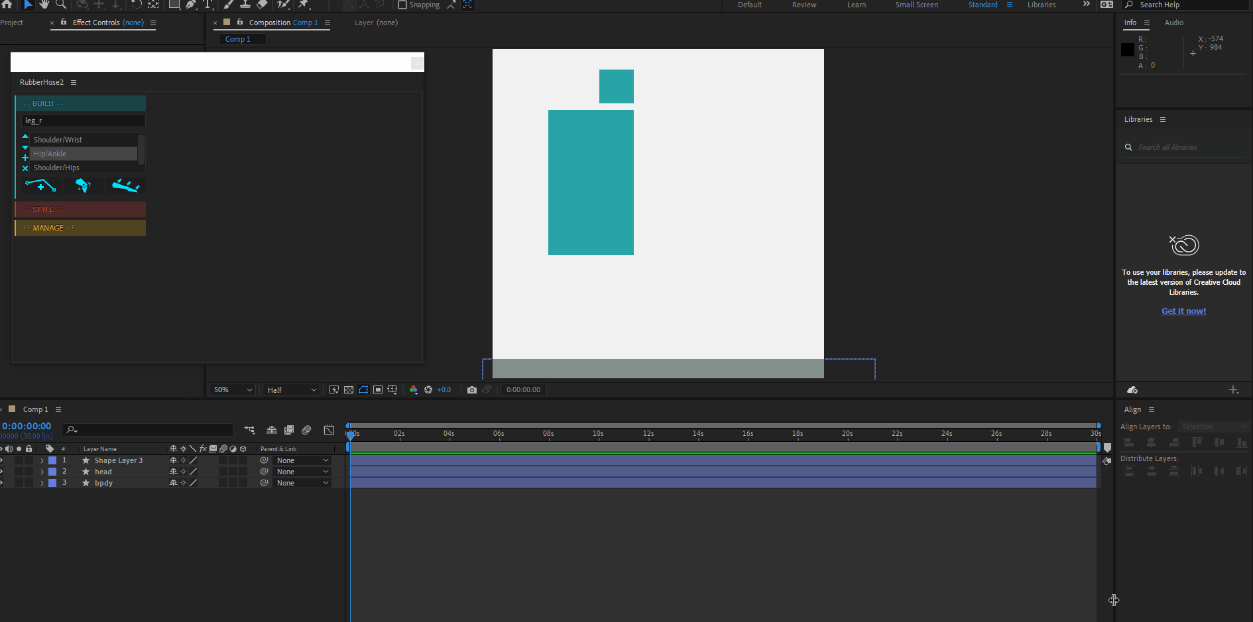The height and width of the screenshot is (622, 1253).
Task: Select the Type tool
Action: (x=208, y=4)
